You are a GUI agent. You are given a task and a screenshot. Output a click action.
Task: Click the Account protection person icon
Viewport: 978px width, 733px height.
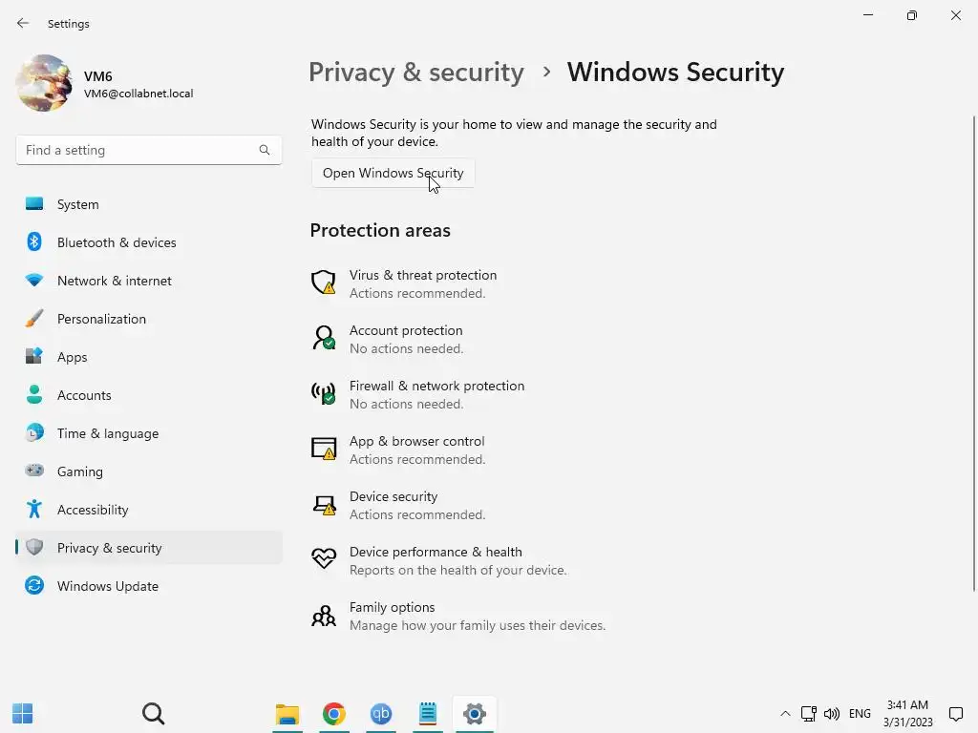point(324,338)
